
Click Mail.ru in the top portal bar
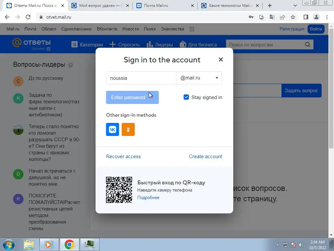tap(13, 29)
